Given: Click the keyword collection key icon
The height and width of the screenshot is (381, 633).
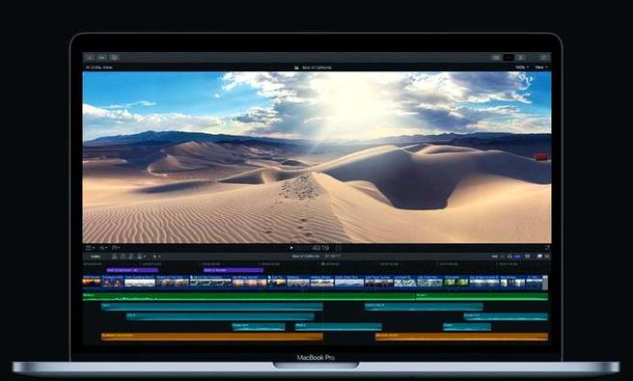Looking at the screenshot, I should [x=102, y=58].
